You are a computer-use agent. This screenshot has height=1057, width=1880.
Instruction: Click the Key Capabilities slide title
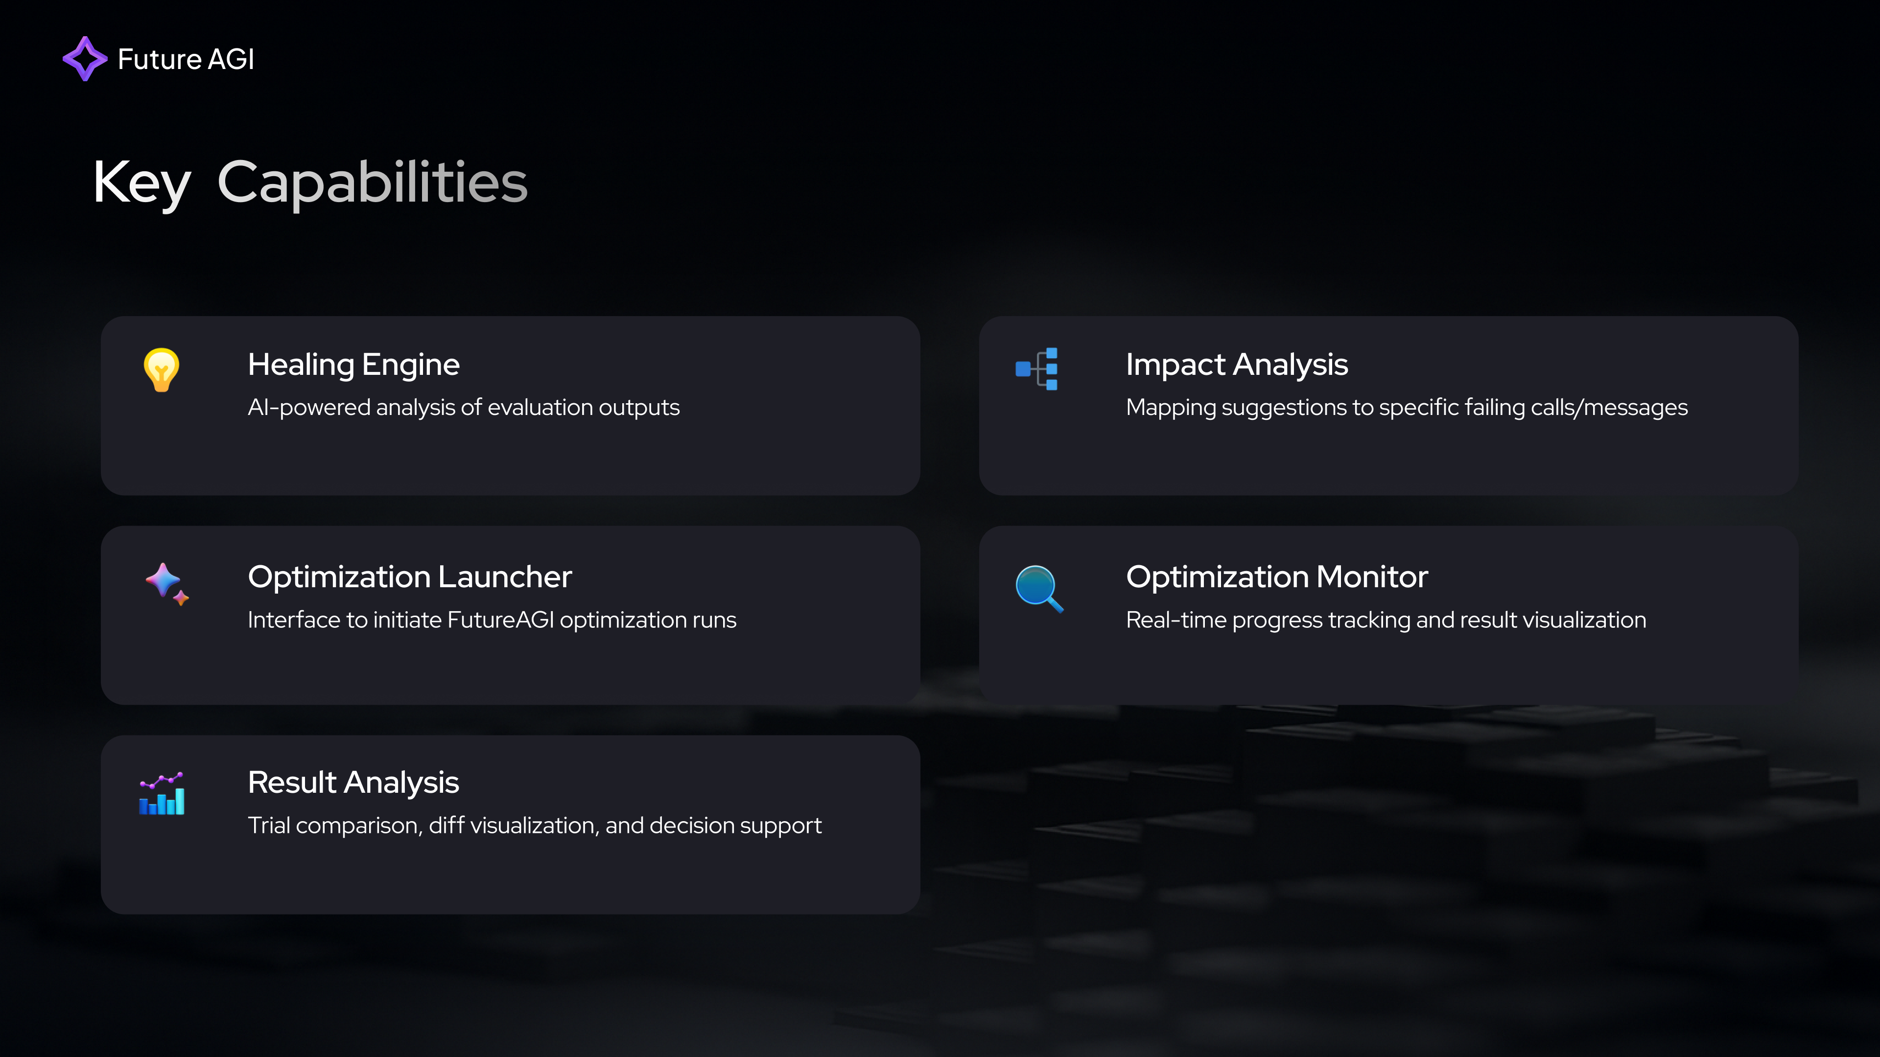310,183
